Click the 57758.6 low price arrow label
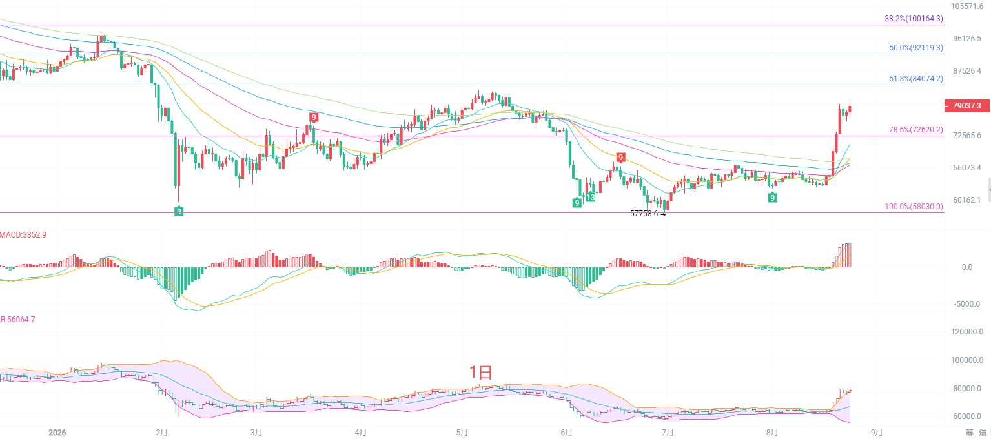The height and width of the screenshot is (441, 991). (648, 213)
